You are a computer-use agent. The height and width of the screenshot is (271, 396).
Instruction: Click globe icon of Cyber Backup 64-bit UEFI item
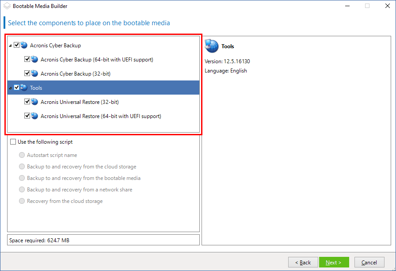34,59
